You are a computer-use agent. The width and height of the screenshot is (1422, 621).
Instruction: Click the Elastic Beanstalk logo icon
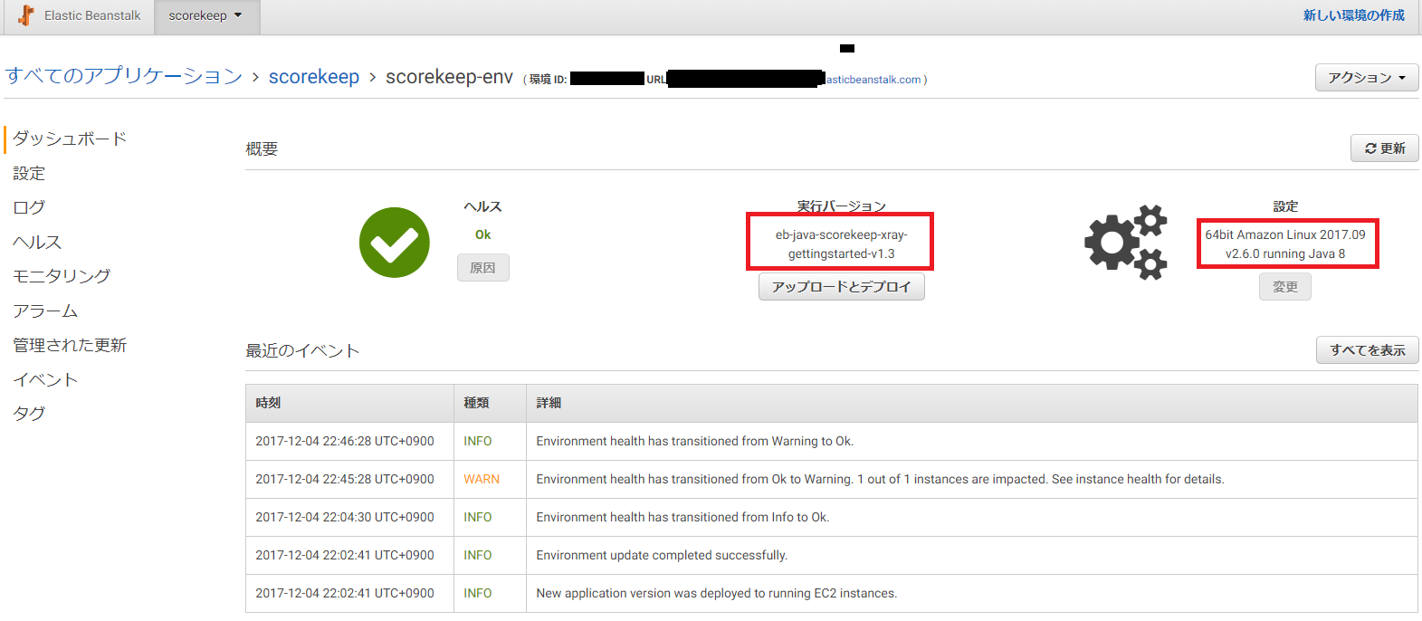[x=25, y=15]
